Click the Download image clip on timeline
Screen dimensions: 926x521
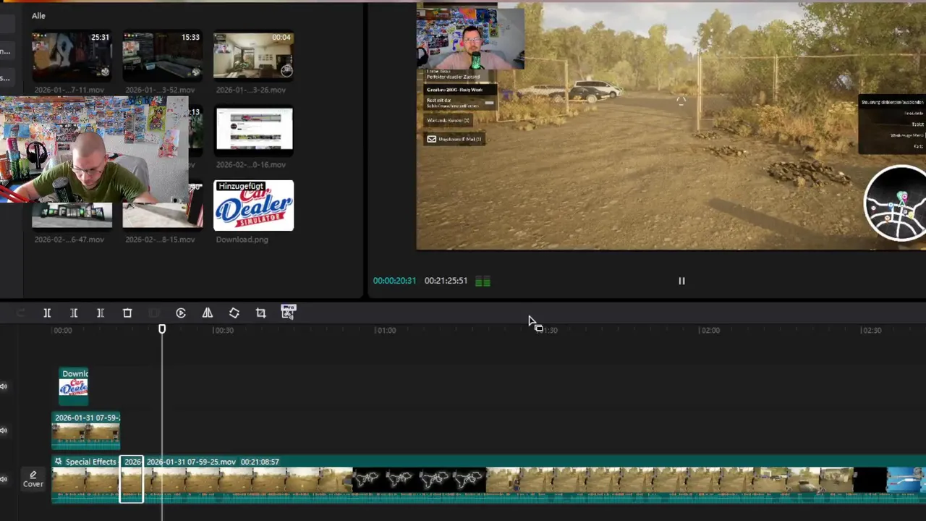pyautogui.click(x=74, y=386)
